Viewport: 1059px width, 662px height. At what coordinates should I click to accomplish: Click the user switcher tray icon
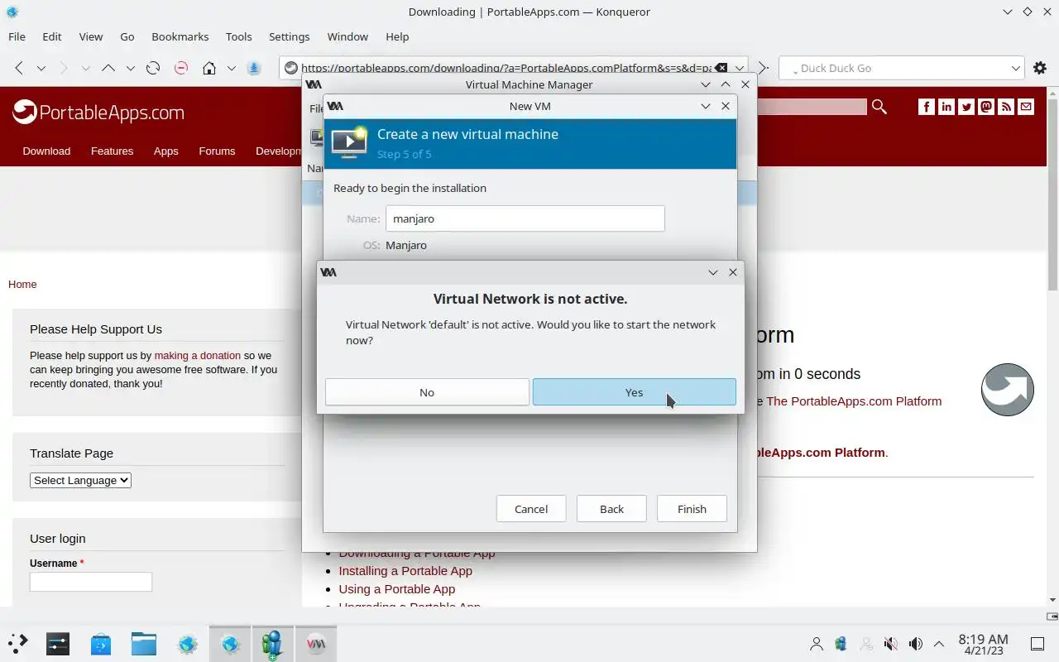pos(817,644)
